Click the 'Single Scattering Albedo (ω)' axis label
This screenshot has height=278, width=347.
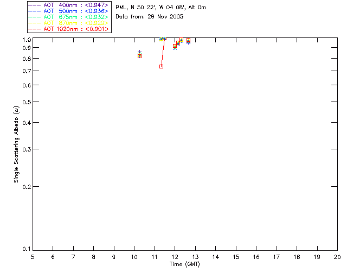pos(16,144)
